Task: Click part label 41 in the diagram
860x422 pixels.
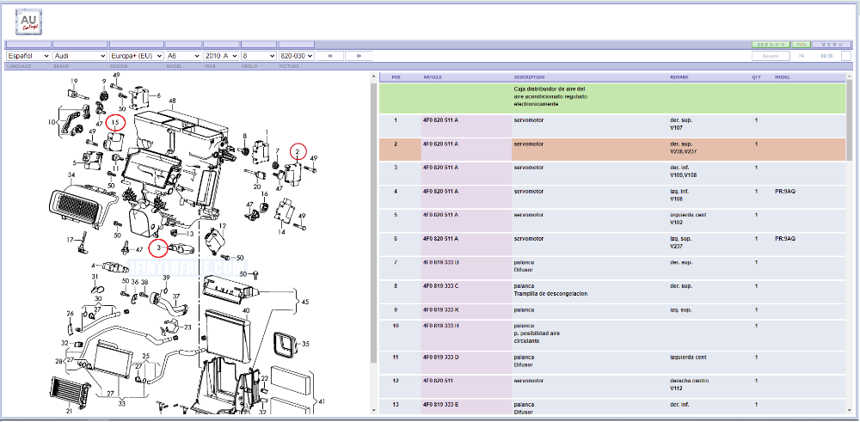Action: [322, 401]
